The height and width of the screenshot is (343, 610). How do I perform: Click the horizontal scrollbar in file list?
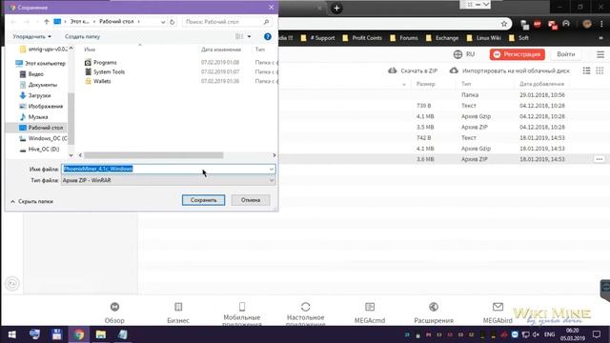pyautogui.click(x=153, y=155)
